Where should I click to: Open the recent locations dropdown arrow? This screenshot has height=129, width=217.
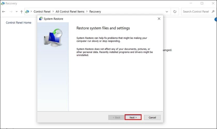17,12
